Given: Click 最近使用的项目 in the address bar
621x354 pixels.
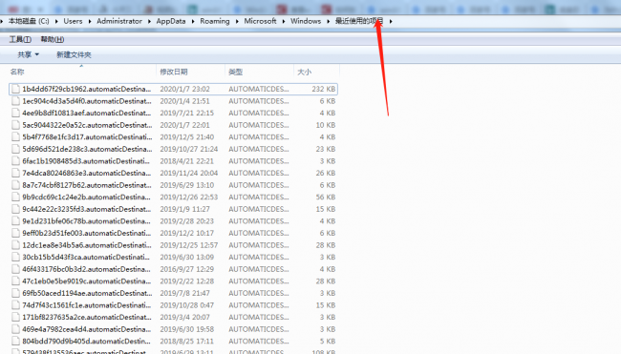Looking at the screenshot, I should (x=359, y=21).
